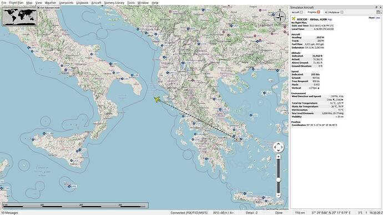Click the world overview minimap thumbnail
Image resolution: width=383 pixels, height=215 pixels.
pyautogui.click(x=19, y=16)
